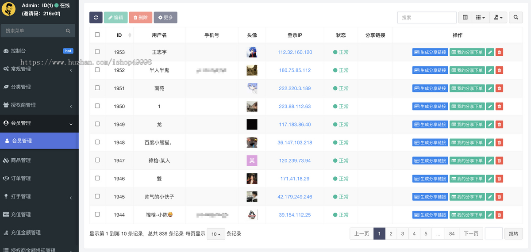Click the page-number jump input box
This screenshot has width=531, height=252.
[493, 234]
